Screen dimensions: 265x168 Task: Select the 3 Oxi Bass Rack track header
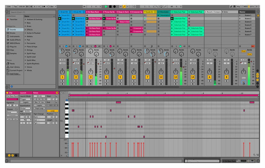(x=94, y=12)
